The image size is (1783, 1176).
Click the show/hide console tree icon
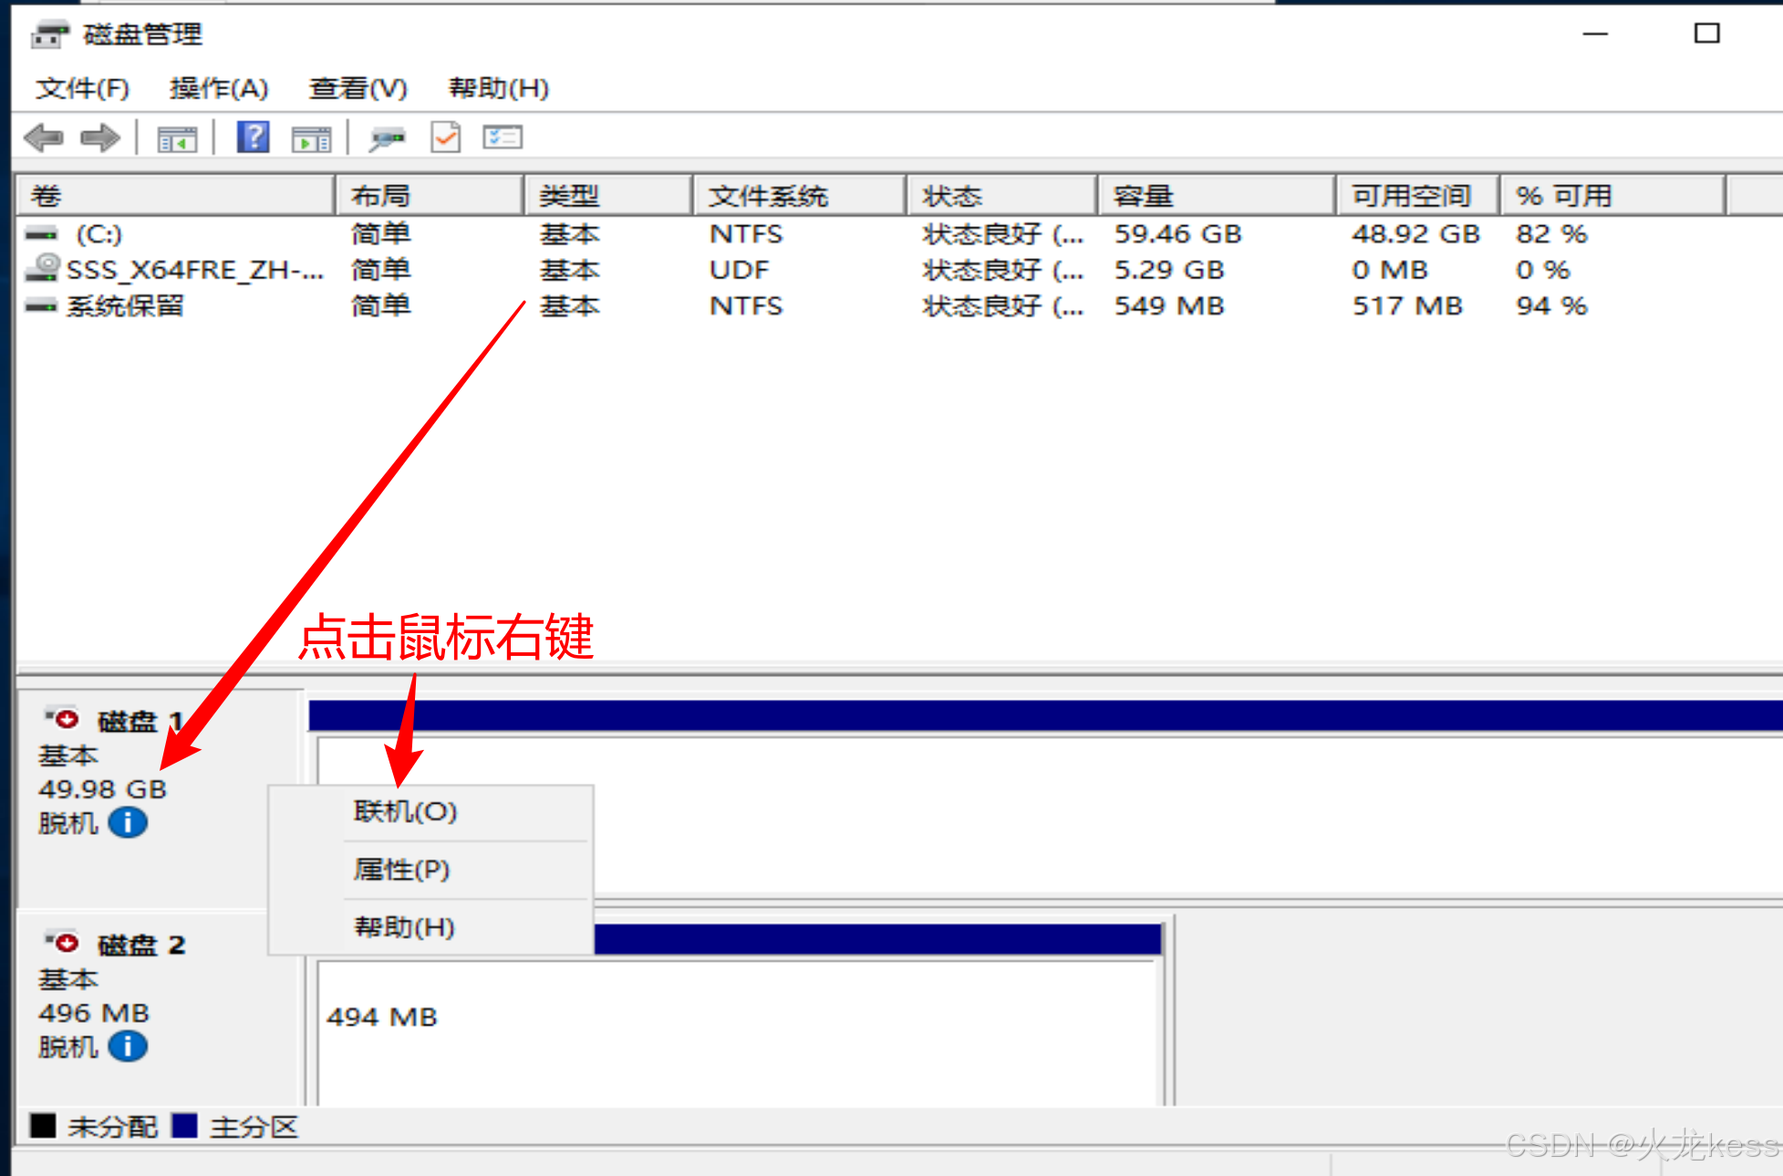177,139
